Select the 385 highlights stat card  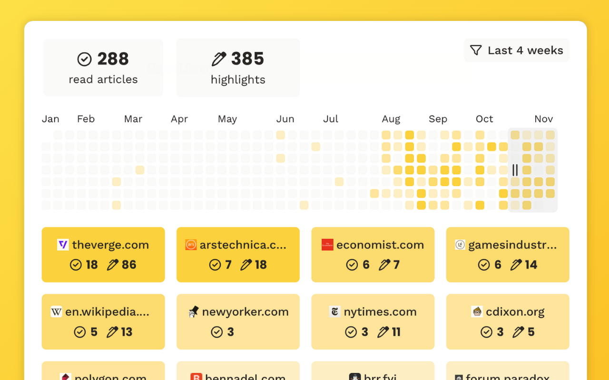coord(238,68)
